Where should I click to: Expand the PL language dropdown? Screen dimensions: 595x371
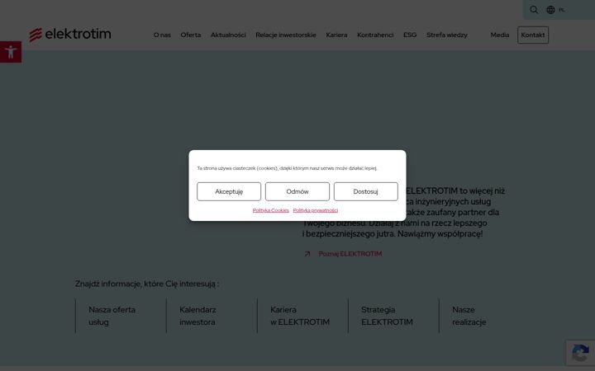click(562, 10)
